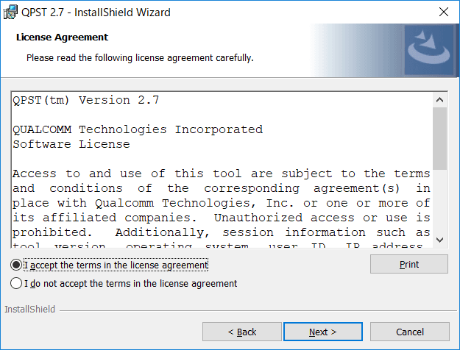
Task: Click the scroll up arrow of license text
Action: click(x=439, y=100)
